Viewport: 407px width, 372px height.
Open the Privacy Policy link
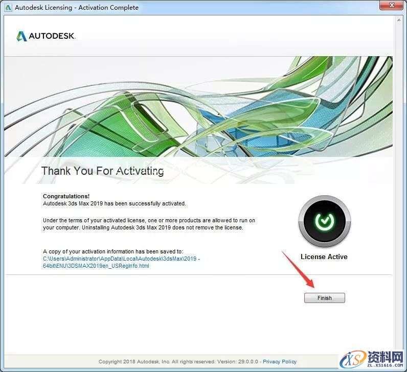(280, 362)
